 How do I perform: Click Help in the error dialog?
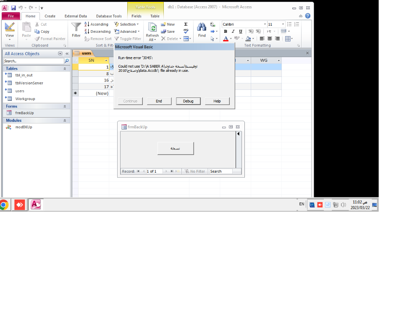click(217, 101)
